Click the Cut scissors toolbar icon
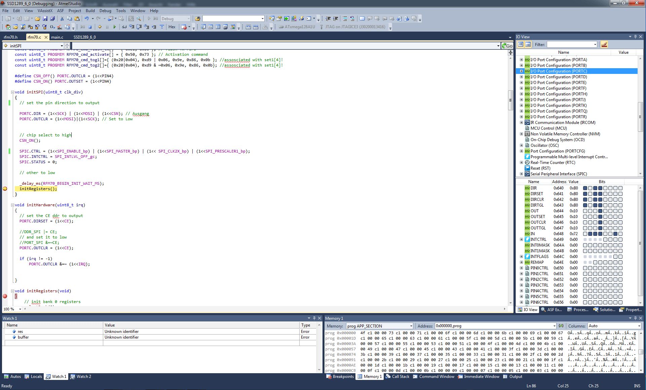 [x=62, y=19]
